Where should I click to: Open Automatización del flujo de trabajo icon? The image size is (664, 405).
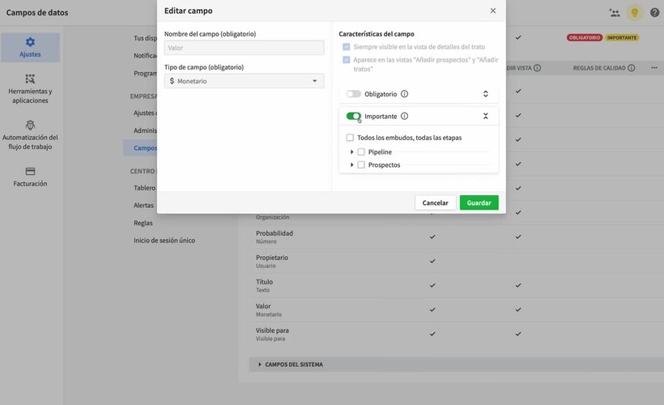30,125
